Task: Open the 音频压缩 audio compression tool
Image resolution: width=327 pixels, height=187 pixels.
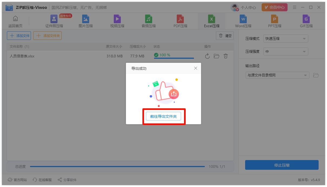Action: coord(149,22)
